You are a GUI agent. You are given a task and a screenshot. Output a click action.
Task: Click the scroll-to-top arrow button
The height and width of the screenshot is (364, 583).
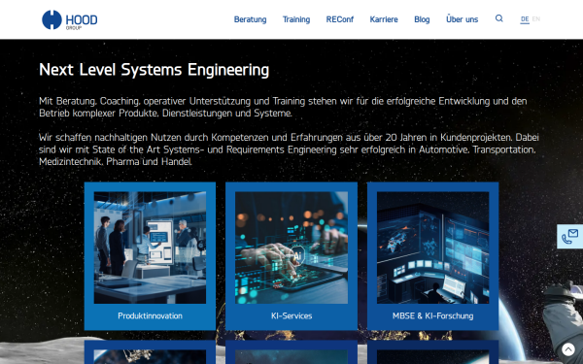(568, 349)
